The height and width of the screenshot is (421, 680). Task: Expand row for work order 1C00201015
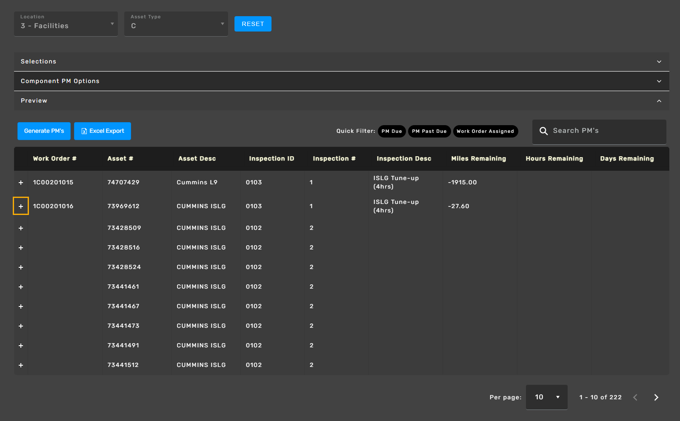tap(21, 183)
